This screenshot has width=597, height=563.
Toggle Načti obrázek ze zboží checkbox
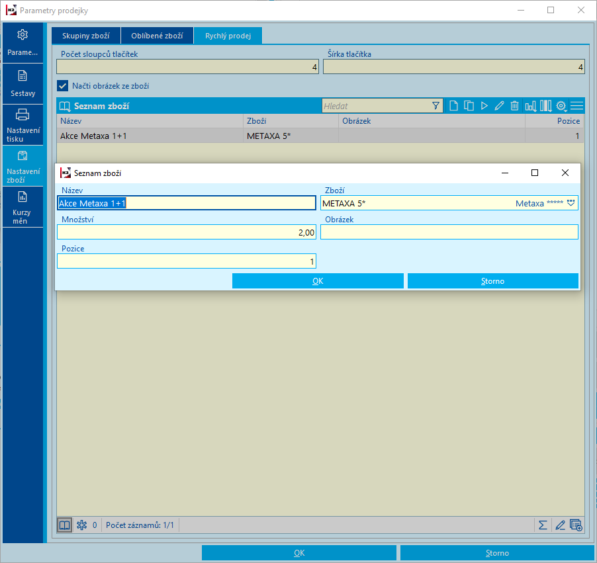click(x=63, y=86)
